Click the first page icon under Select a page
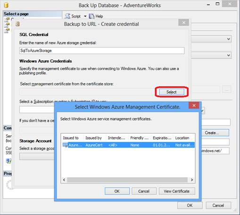The height and width of the screenshot is (215, 240). [7, 20]
